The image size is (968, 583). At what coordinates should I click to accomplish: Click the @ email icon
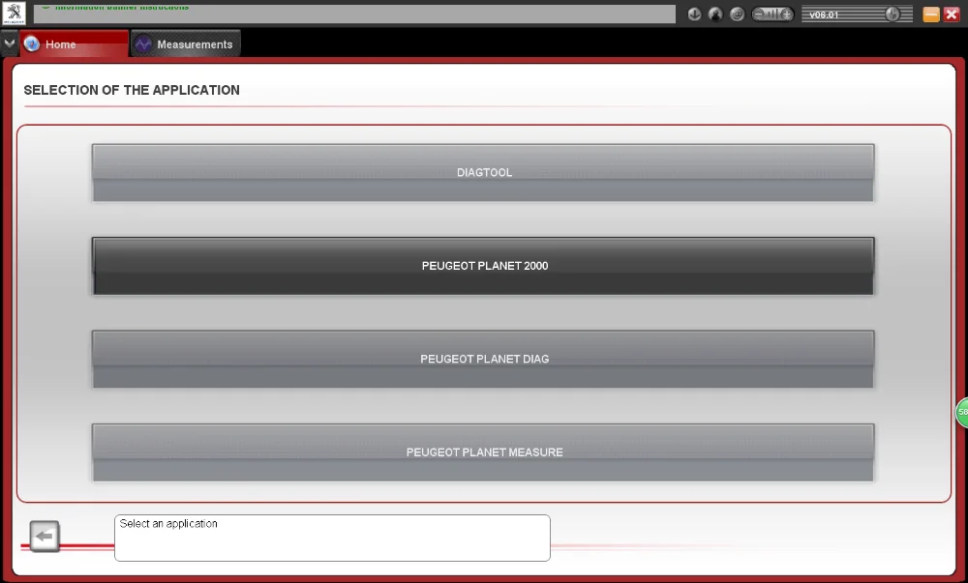pyautogui.click(x=737, y=14)
